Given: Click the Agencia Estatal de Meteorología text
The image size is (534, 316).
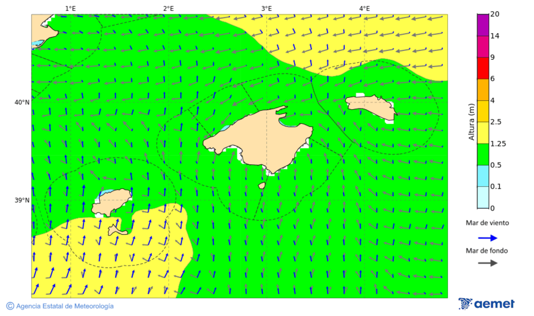Looking at the screenshot, I should (x=65, y=306).
